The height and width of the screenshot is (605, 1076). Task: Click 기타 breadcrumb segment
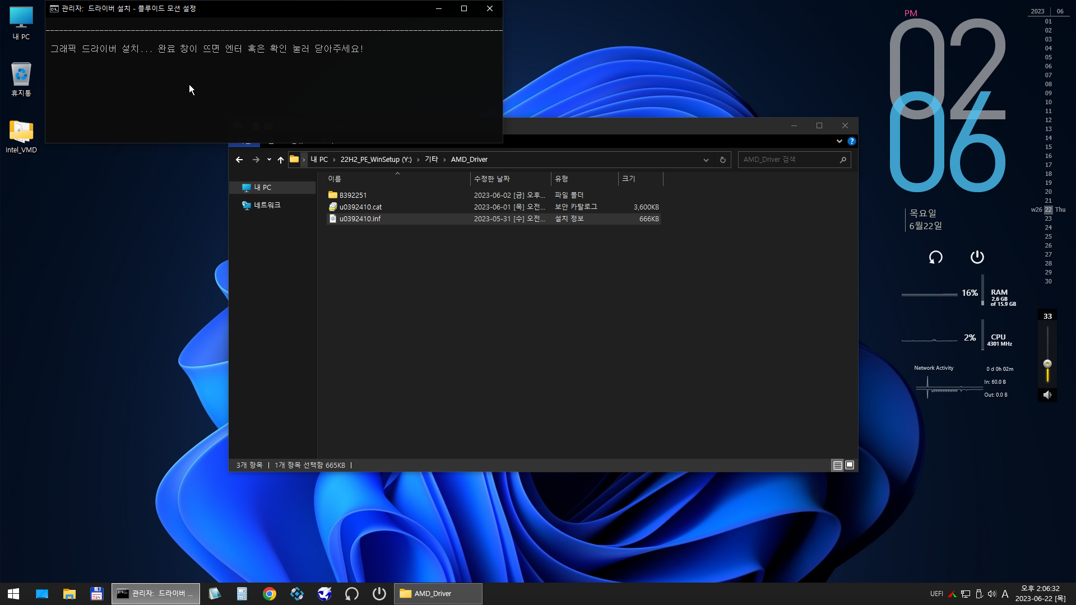pyautogui.click(x=432, y=160)
